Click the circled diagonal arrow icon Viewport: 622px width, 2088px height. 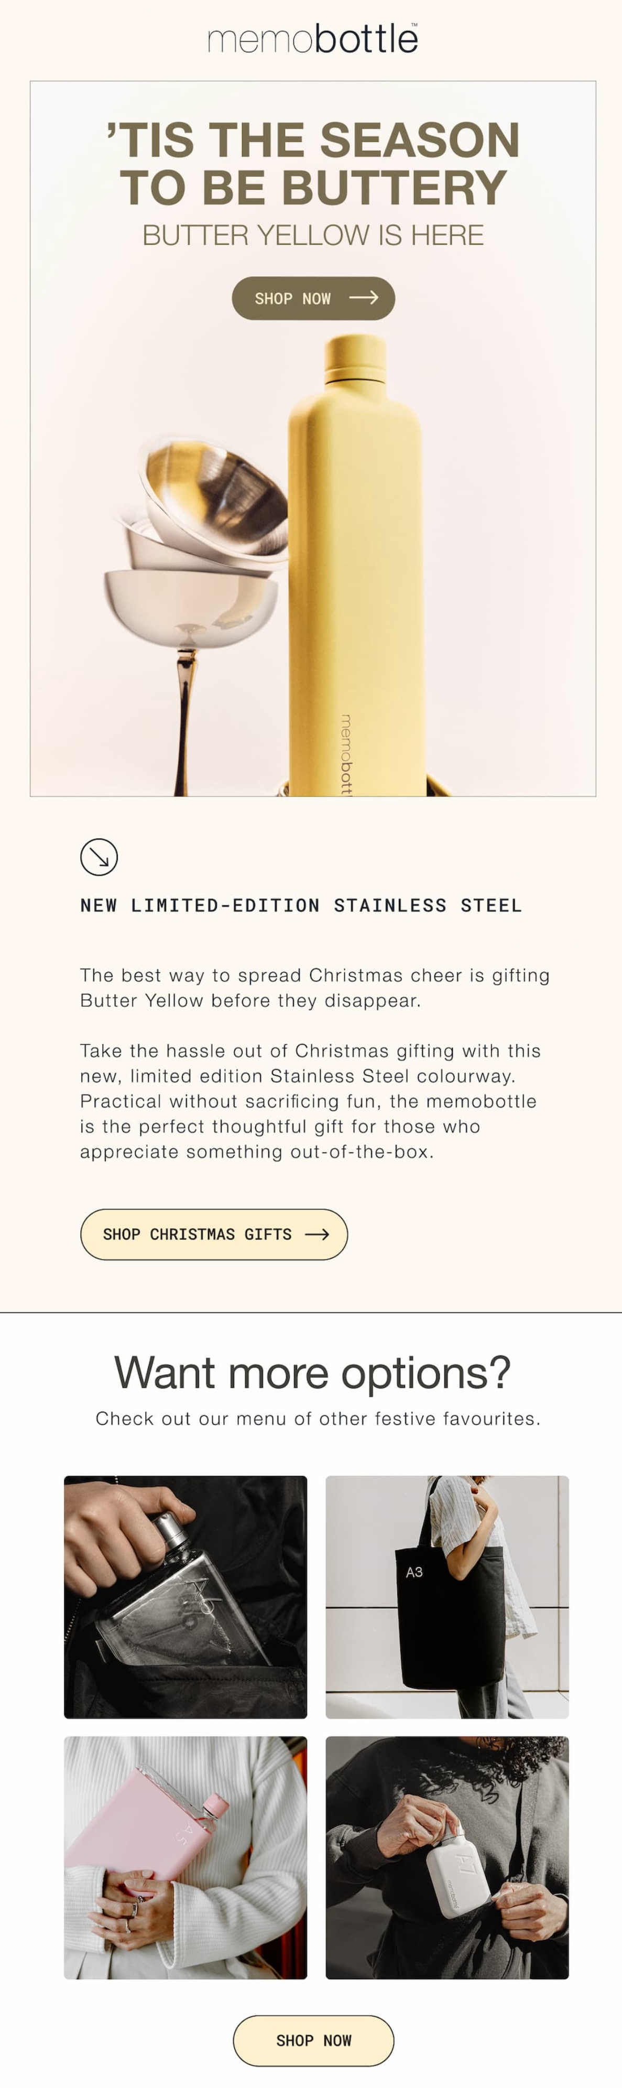point(99,857)
